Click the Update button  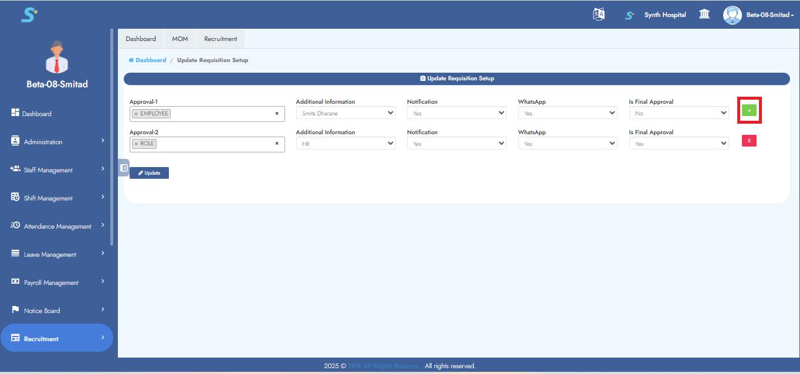[x=150, y=173]
